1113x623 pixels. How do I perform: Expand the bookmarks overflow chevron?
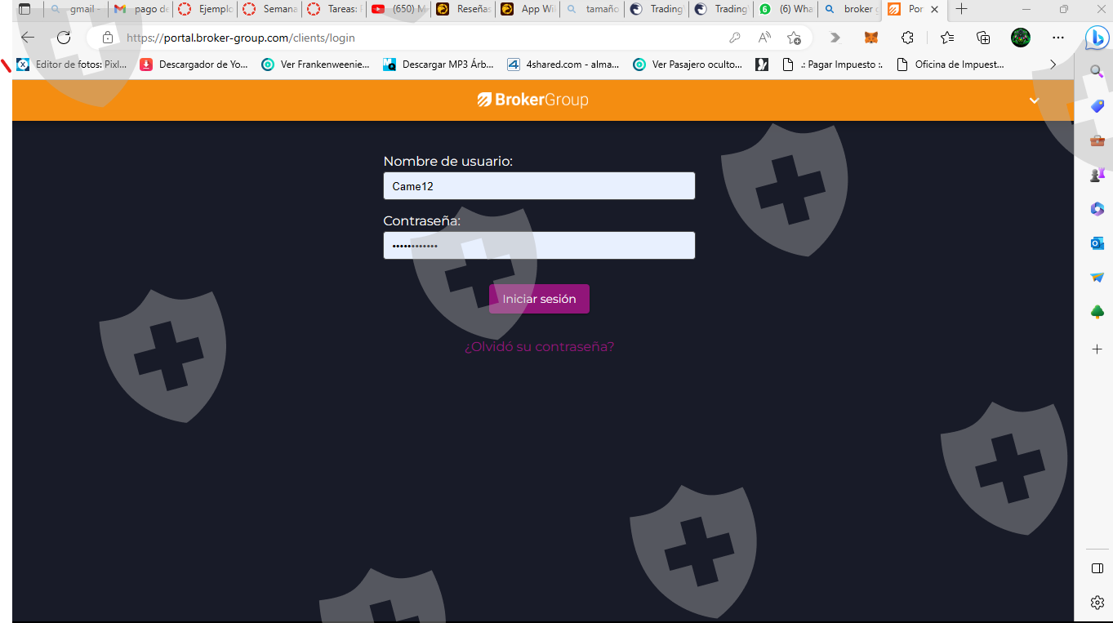click(x=1053, y=65)
